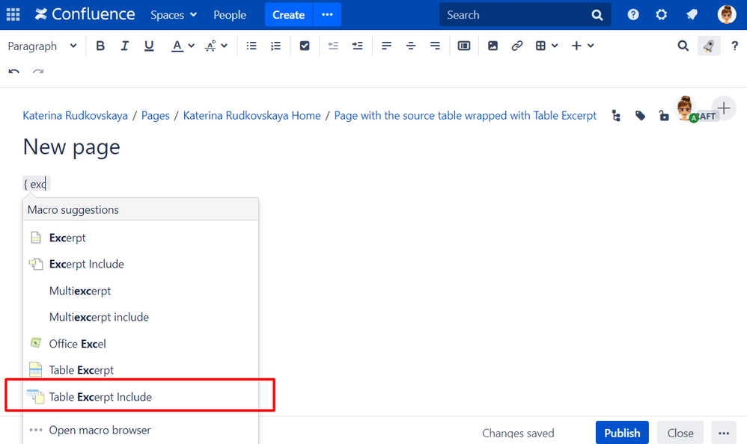Click the redo arrow
This screenshot has width=747, height=444.
click(x=38, y=71)
